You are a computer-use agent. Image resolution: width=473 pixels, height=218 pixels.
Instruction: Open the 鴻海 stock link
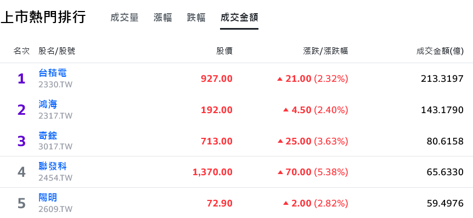click(x=48, y=104)
